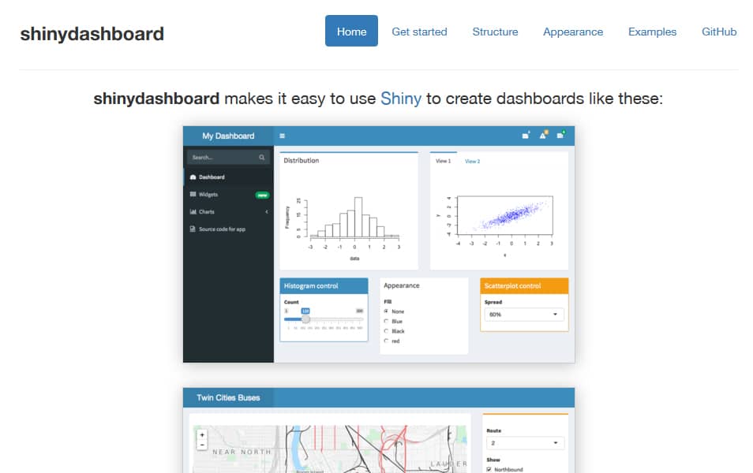Select the Blue fill radio button
Screen dimensions: 753x473
tap(386, 322)
